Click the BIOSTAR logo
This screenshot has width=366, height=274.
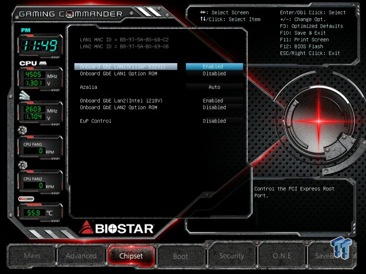point(116,227)
